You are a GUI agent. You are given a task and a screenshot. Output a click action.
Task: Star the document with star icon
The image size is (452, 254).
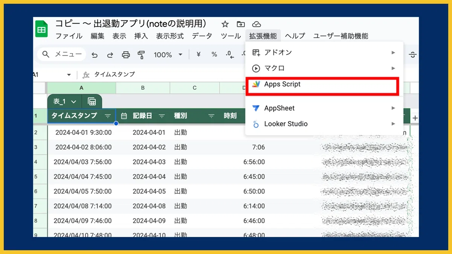click(225, 24)
